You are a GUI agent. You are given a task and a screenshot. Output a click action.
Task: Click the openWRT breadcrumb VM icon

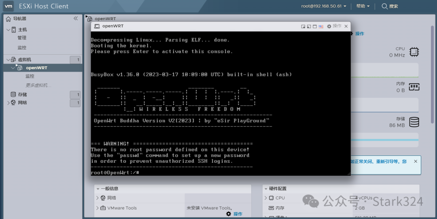(x=89, y=19)
